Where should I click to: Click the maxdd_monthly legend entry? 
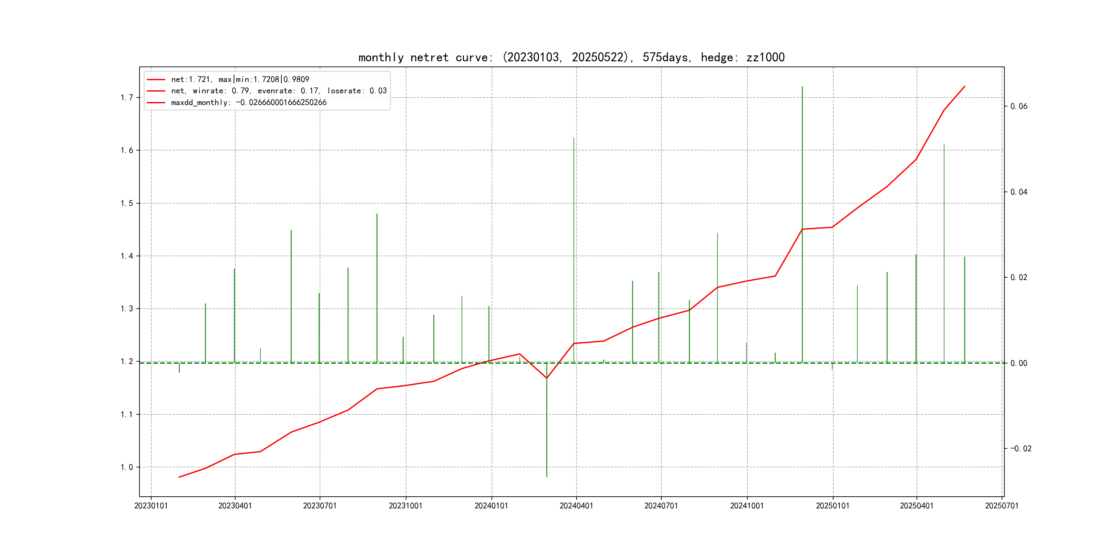click(248, 103)
